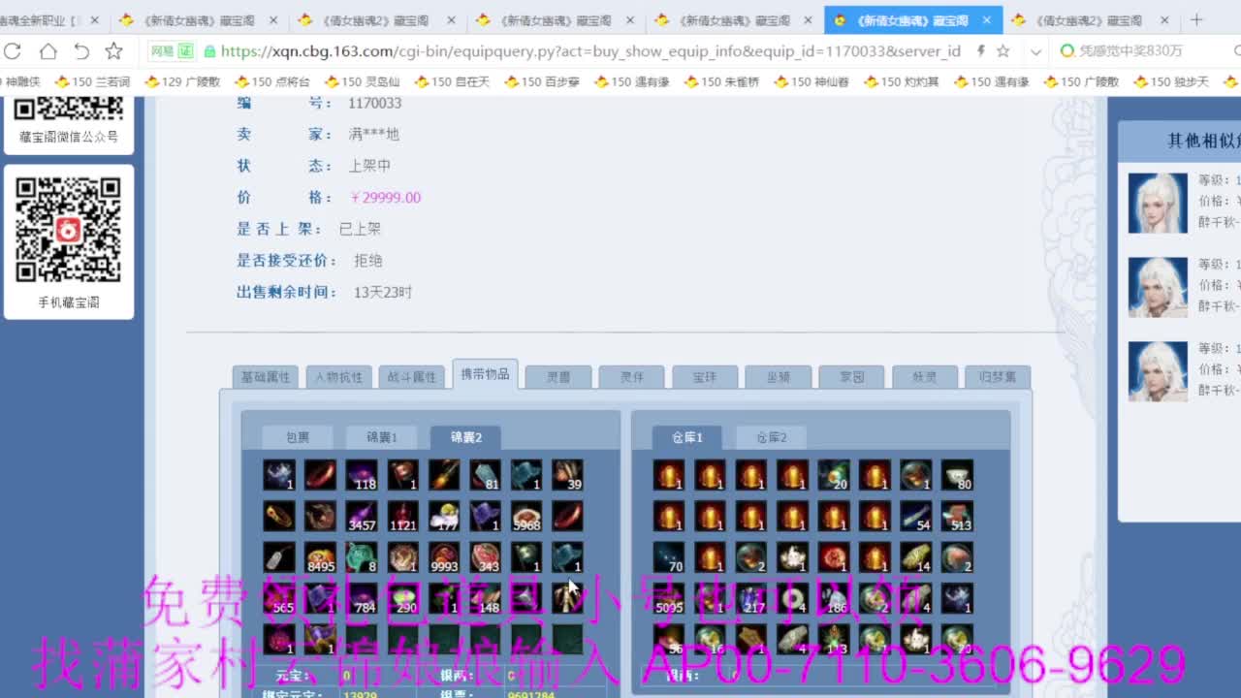This screenshot has width=1241, height=698.
Task: Close the active 新倩女幽魂 藏宝阁 tab
Action: point(987,19)
